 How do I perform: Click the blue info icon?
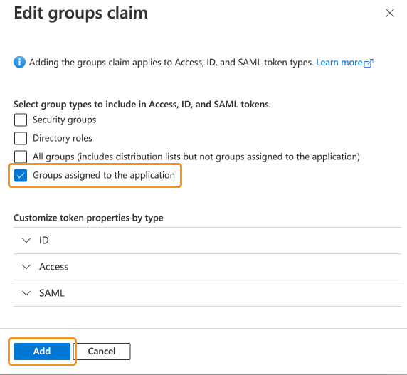point(19,63)
